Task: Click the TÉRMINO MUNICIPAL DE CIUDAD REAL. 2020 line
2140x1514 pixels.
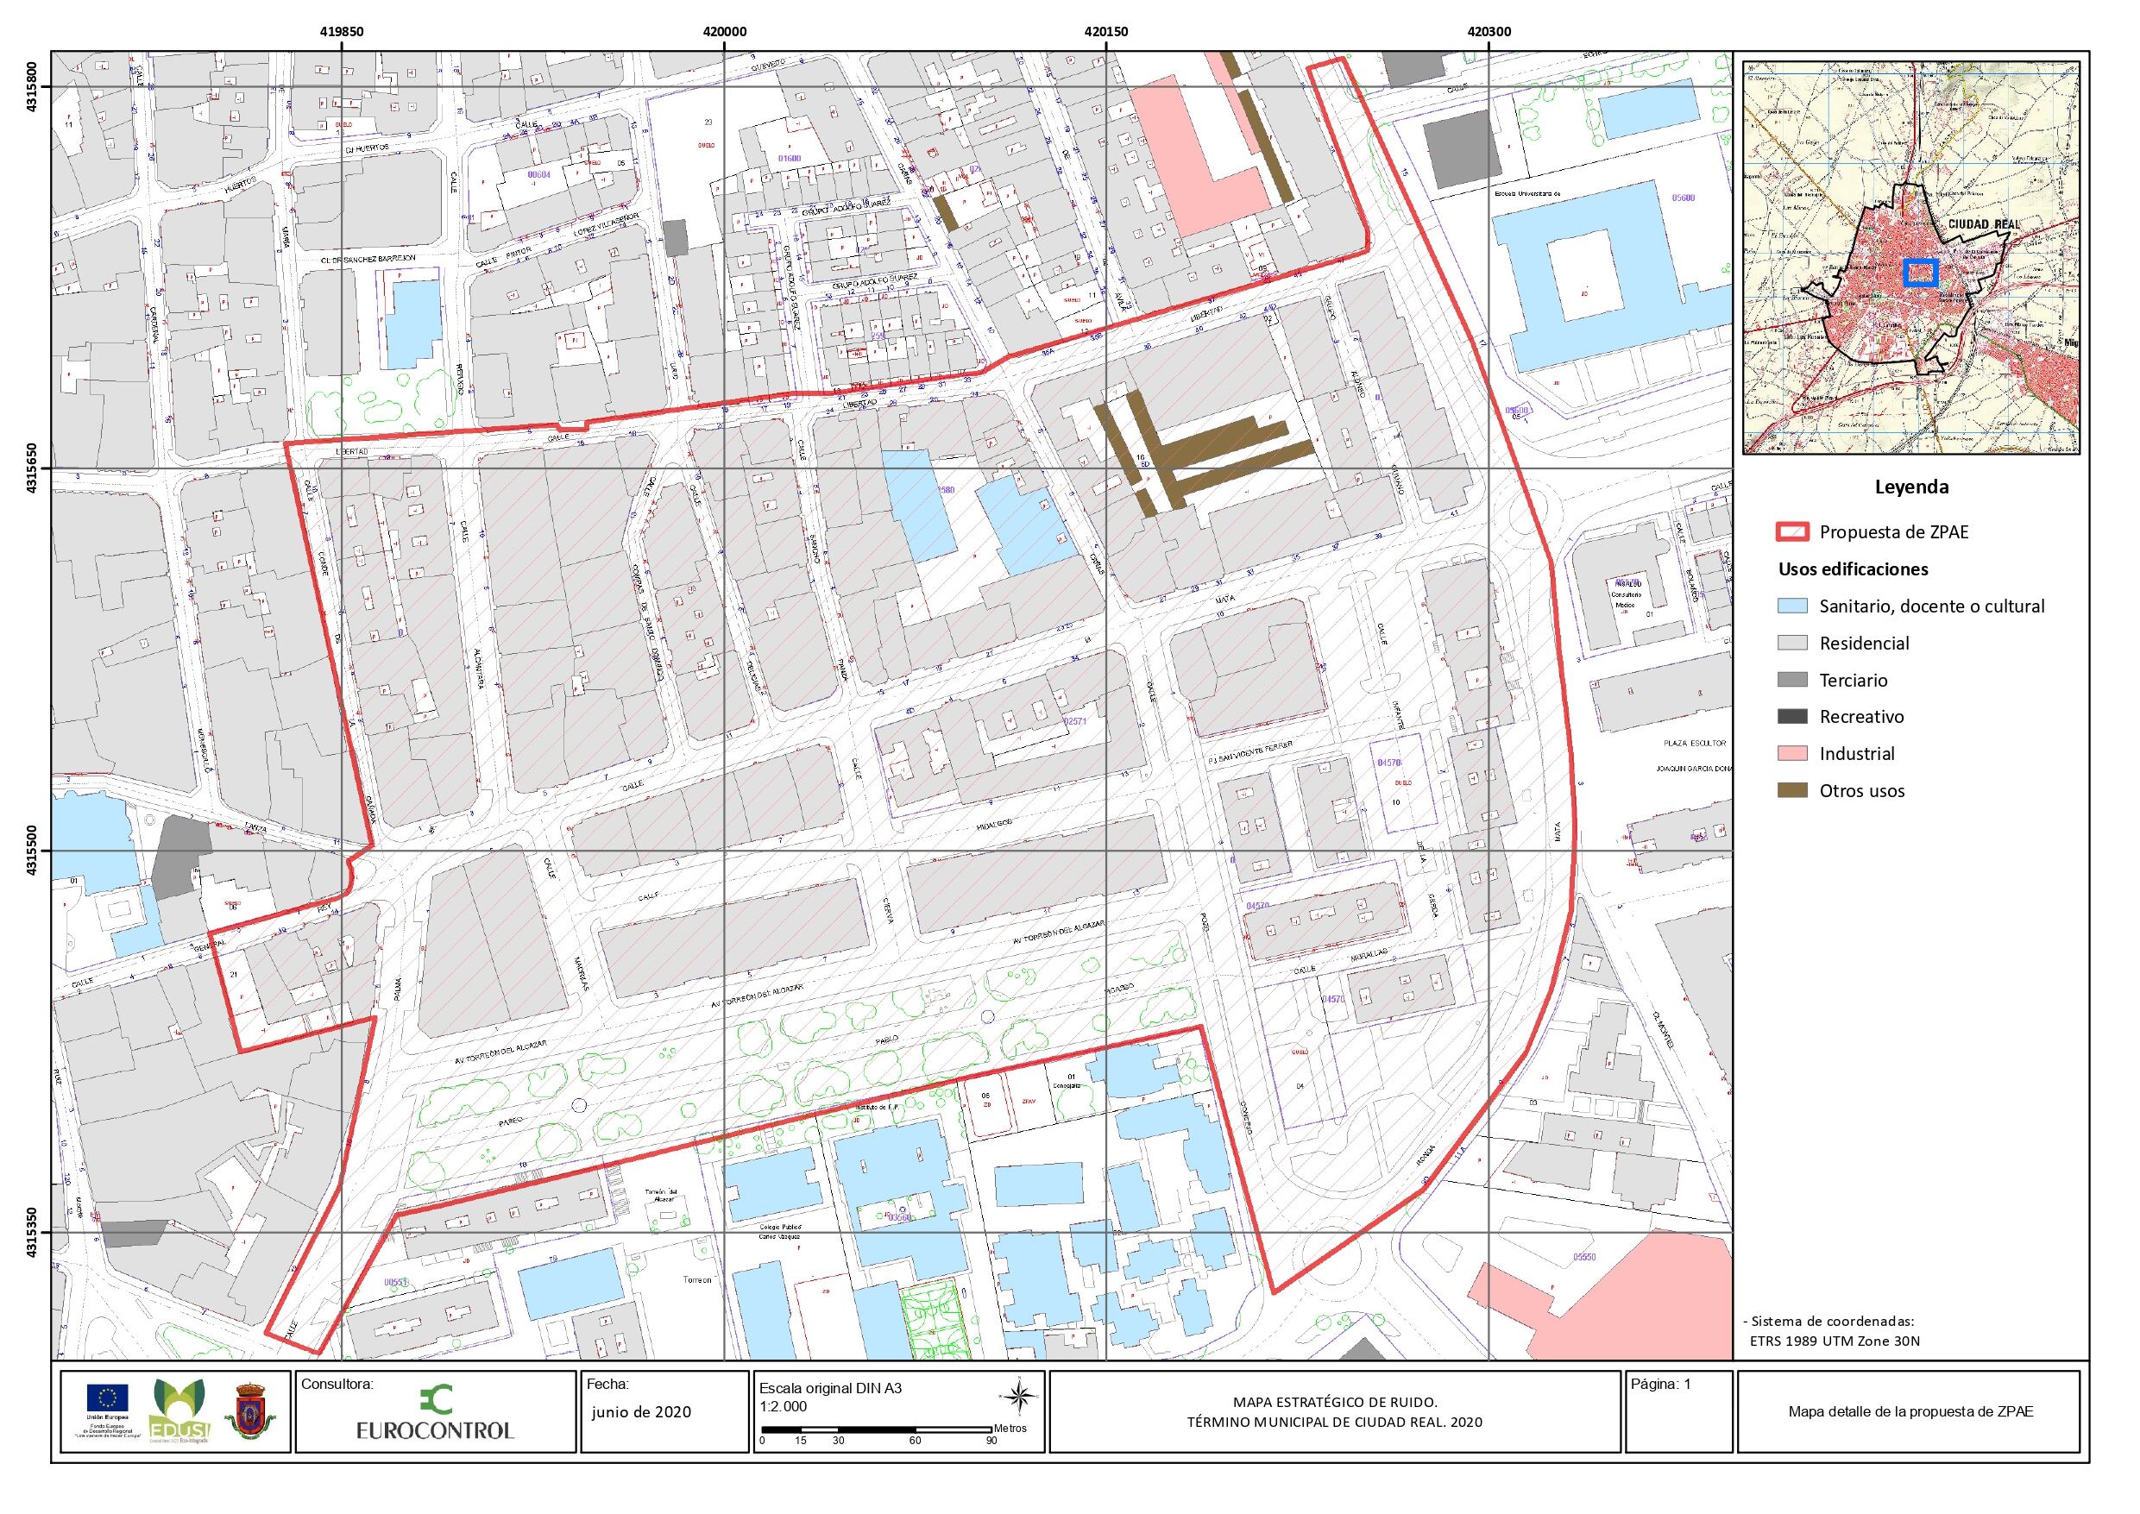Action: [x=1335, y=1423]
